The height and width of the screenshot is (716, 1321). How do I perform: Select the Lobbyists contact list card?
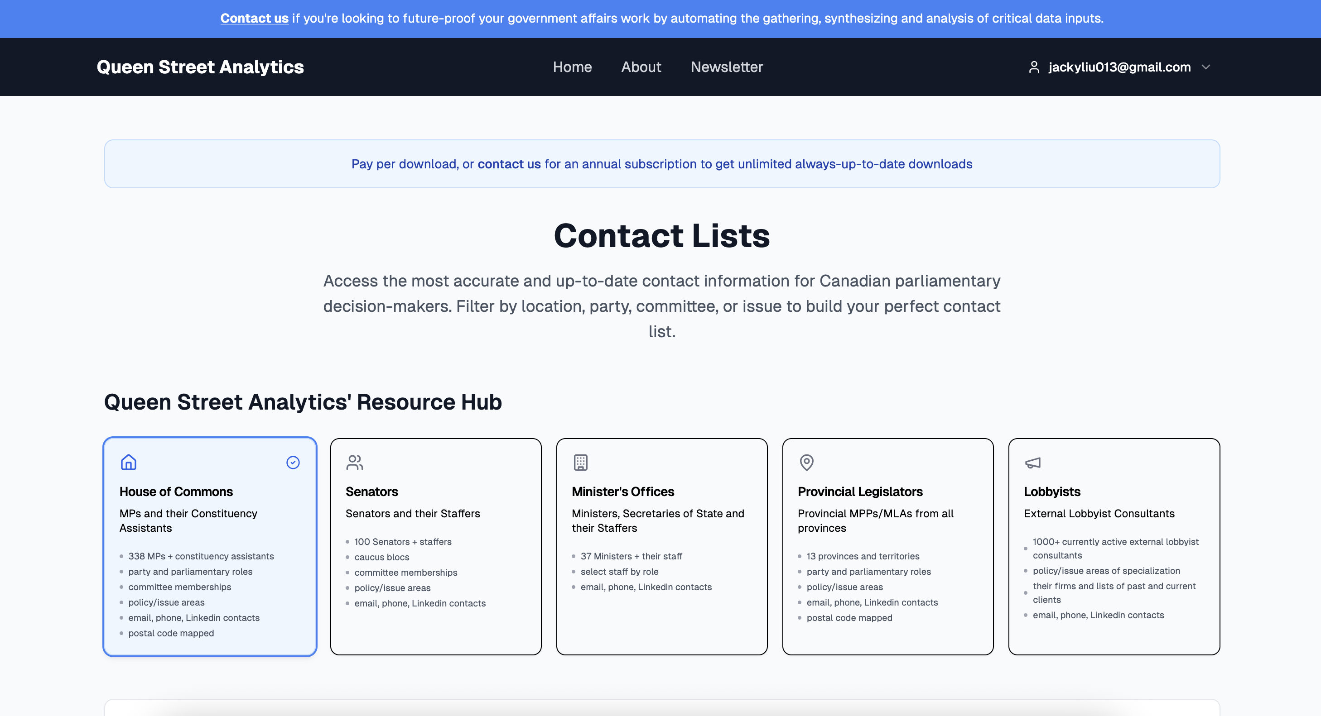point(1114,546)
